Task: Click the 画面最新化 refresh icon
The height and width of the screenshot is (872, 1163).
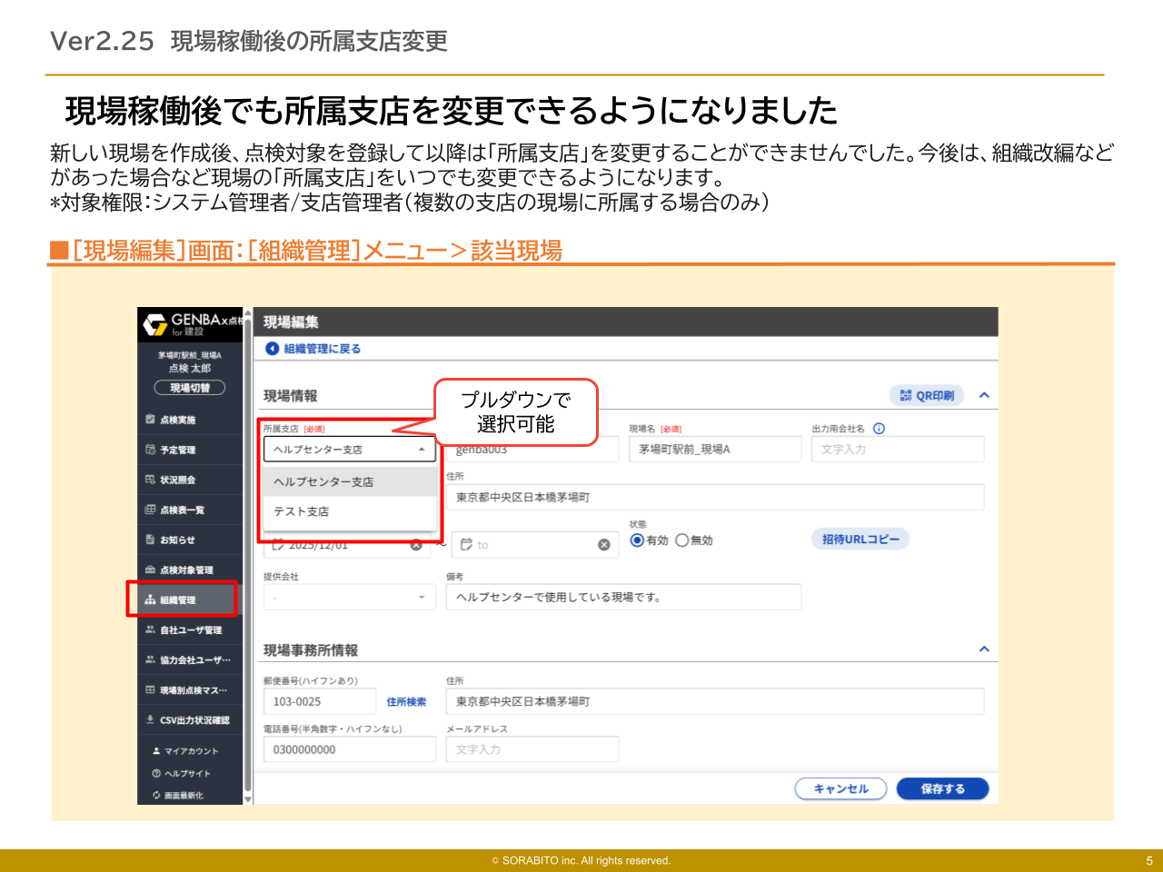Action: click(x=156, y=796)
